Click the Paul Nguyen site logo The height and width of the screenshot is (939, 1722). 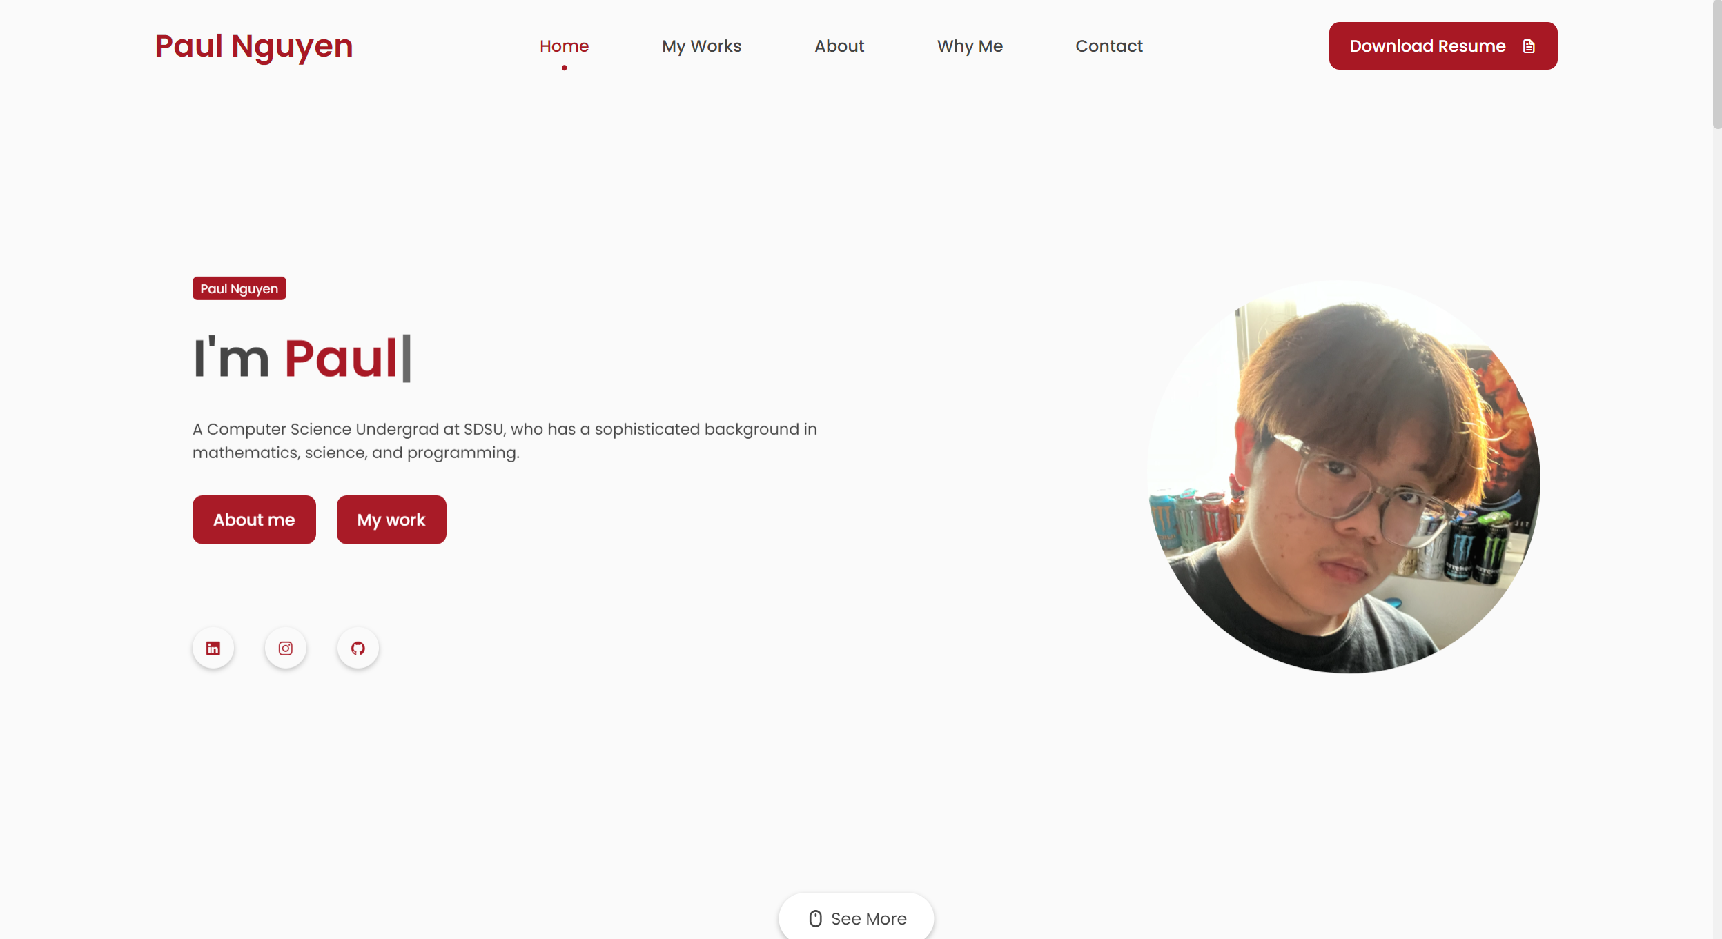coord(254,46)
